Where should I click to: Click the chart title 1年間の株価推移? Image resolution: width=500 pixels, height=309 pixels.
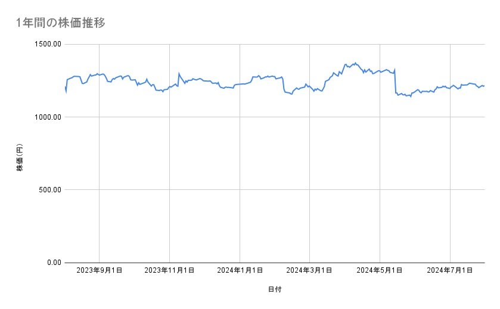point(61,22)
